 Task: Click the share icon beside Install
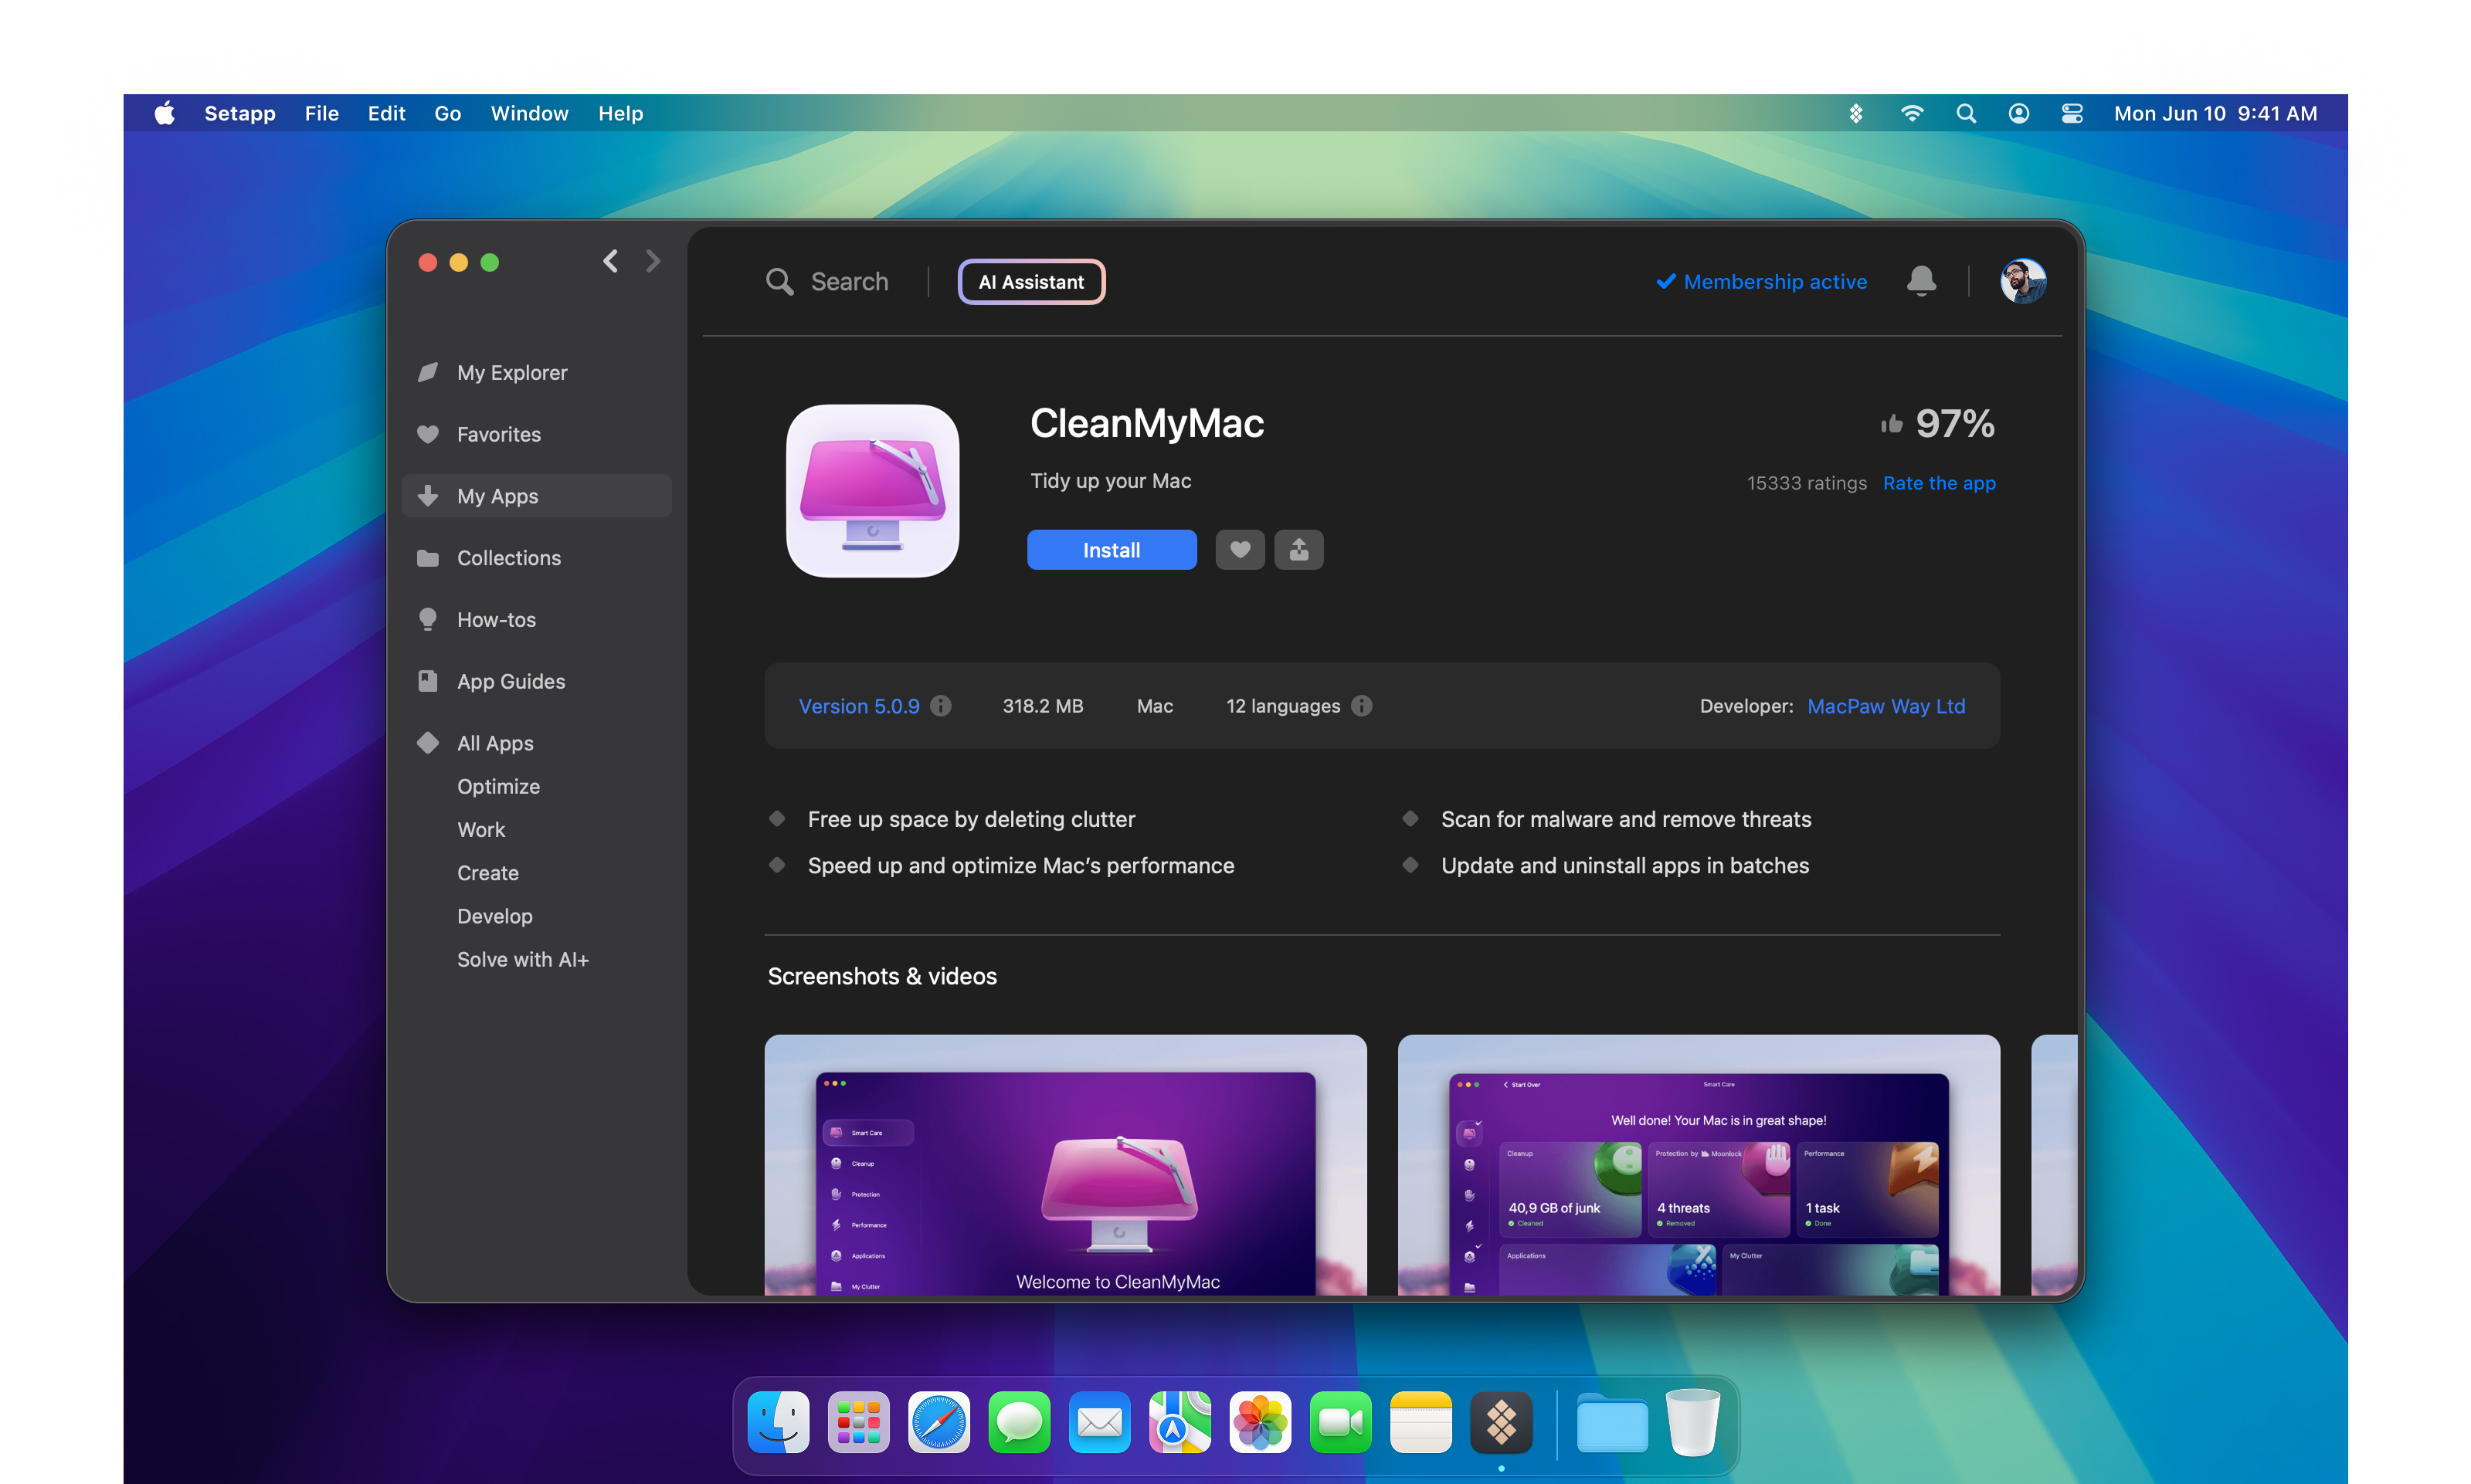(1298, 550)
